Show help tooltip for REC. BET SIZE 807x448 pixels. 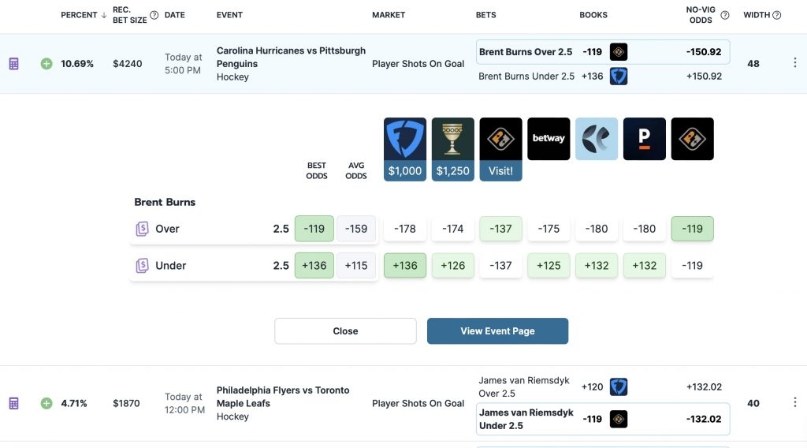tap(154, 15)
